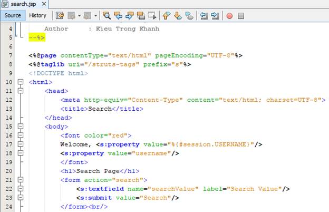329x212 pixels.
Task: Collapse the font tag fold on line 16
Action: click(x=21, y=135)
